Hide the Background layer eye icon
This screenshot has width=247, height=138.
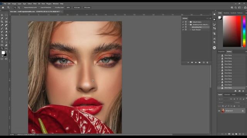click(219, 111)
